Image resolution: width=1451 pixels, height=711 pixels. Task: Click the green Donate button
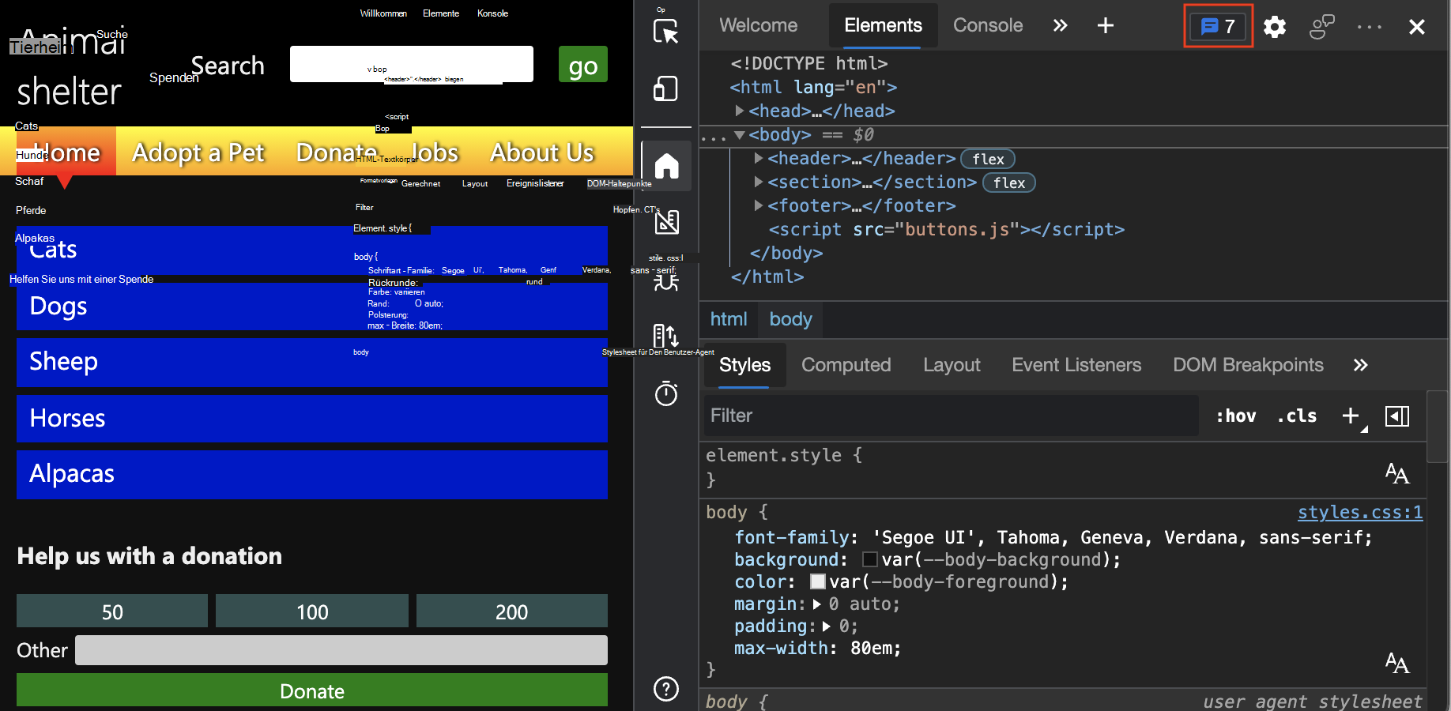(311, 690)
